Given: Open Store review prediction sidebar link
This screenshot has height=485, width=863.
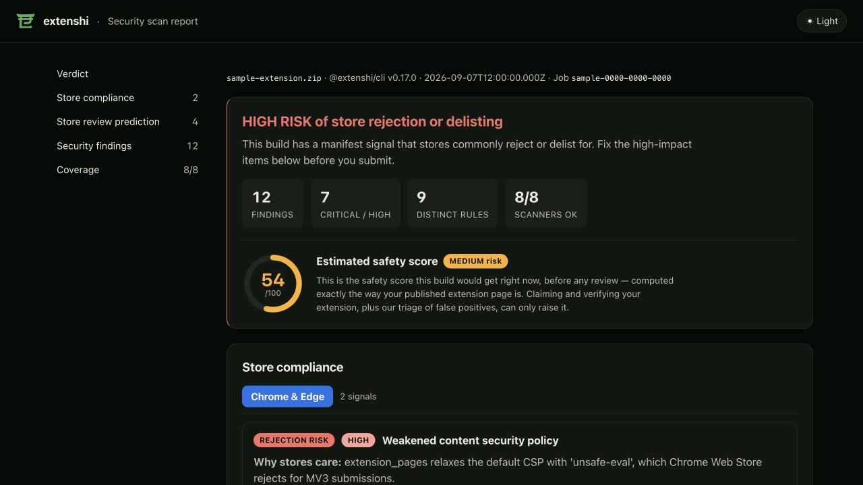Looking at the screenshot, I should pos(127,122).
